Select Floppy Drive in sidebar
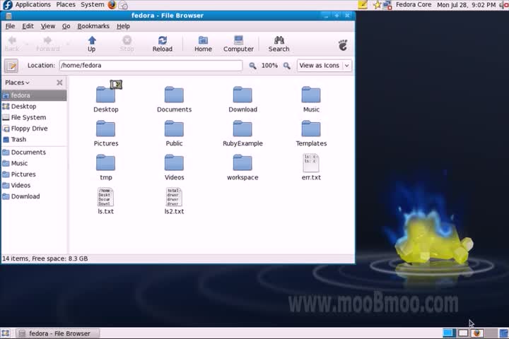The width and height of the screenshot is (509, 339). (x=34, y=129)
